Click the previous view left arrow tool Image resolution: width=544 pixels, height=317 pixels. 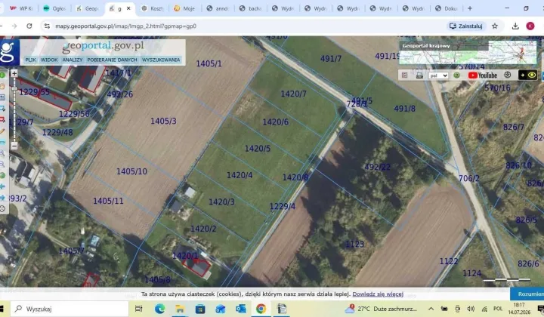click(x=2, y=186)
